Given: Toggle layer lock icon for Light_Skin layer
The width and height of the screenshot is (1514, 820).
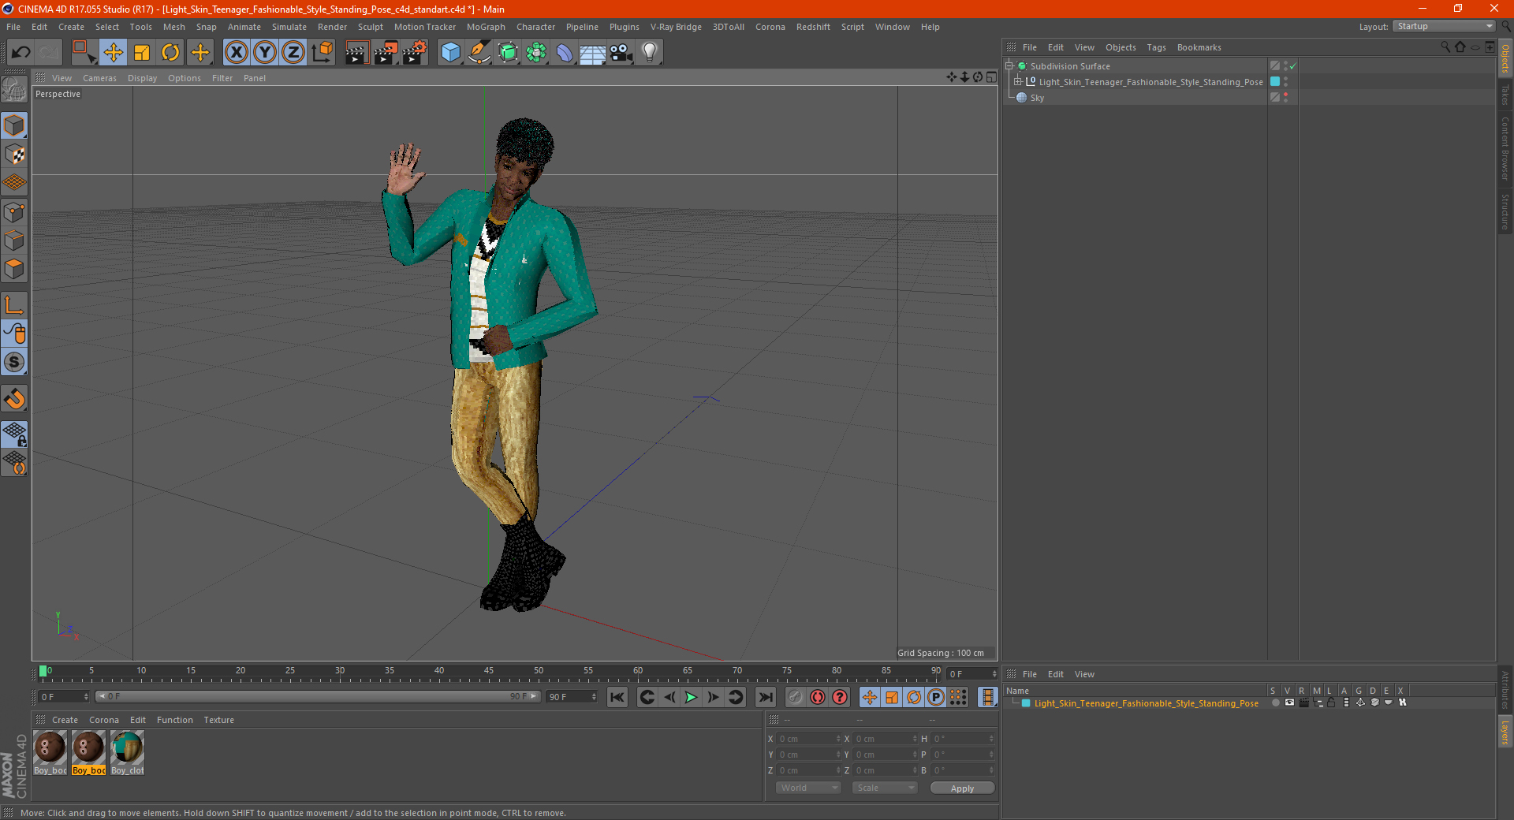Looking at the screenshot, I should click(1331, 703).
